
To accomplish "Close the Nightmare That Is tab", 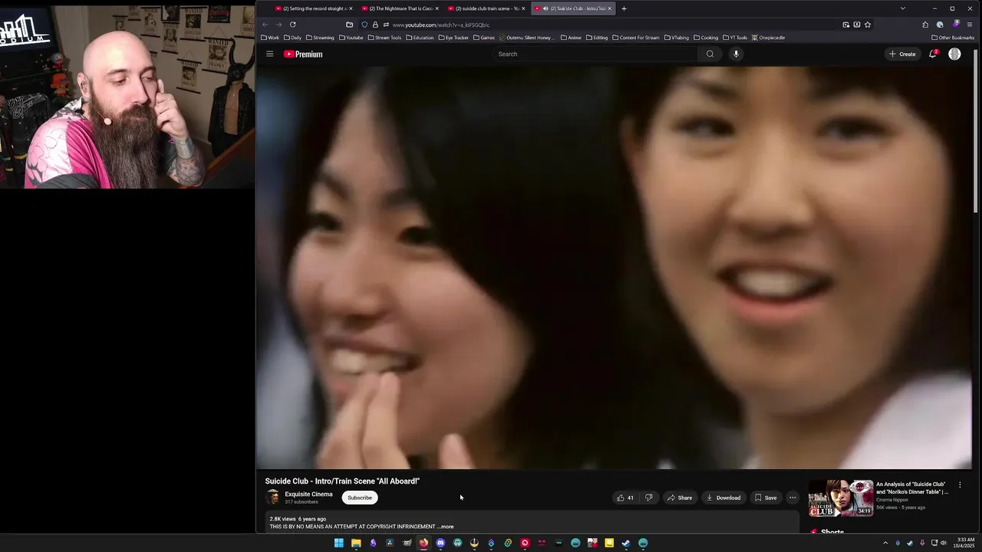I will [437, 8].
